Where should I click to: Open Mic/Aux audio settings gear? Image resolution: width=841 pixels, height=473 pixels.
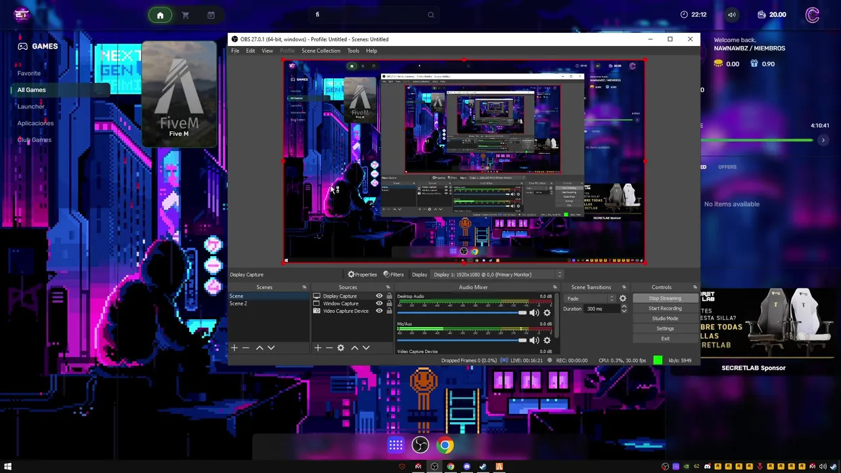[547, 340]
